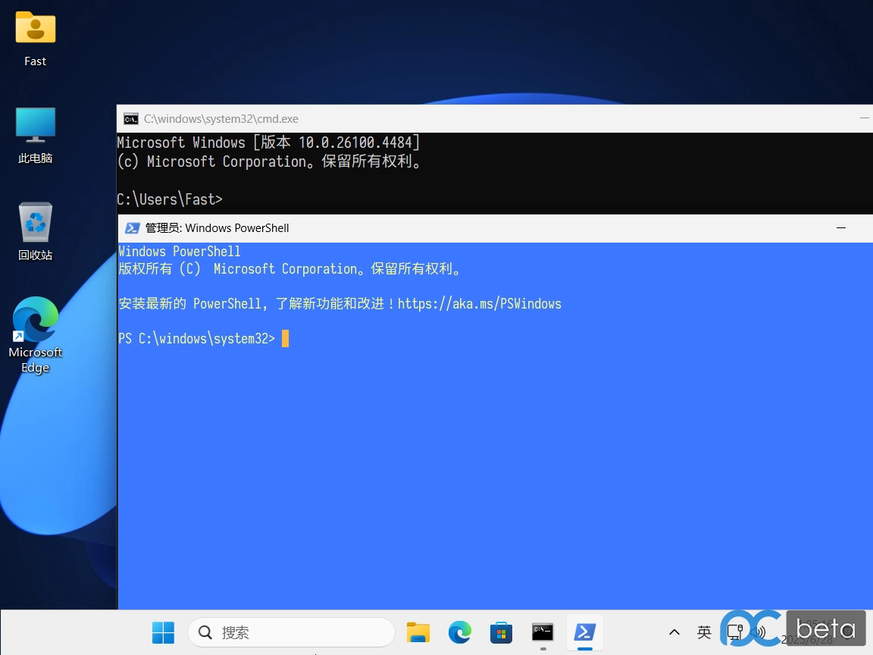Click the network icon in system tray
Viewport: 873px width, 655px height.
tap(735, 631)
